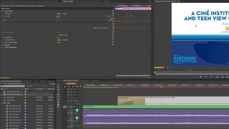
Task: Select the Cross Dissolve transition on timeline
Action: (x=131, y=101)
